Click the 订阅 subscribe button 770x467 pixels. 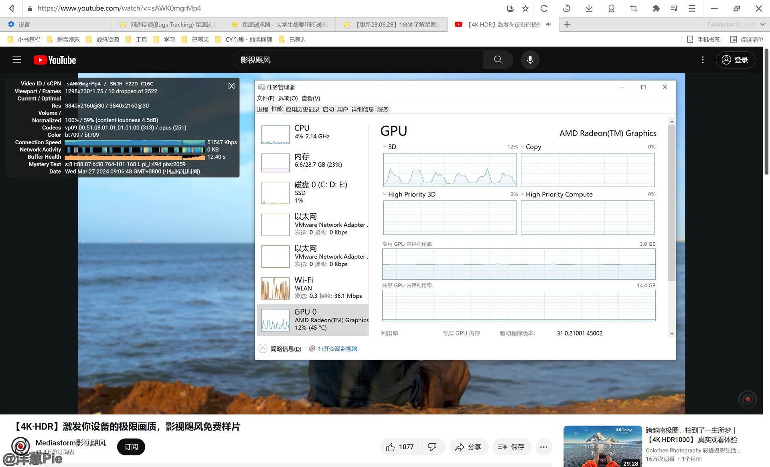(131, 447)
